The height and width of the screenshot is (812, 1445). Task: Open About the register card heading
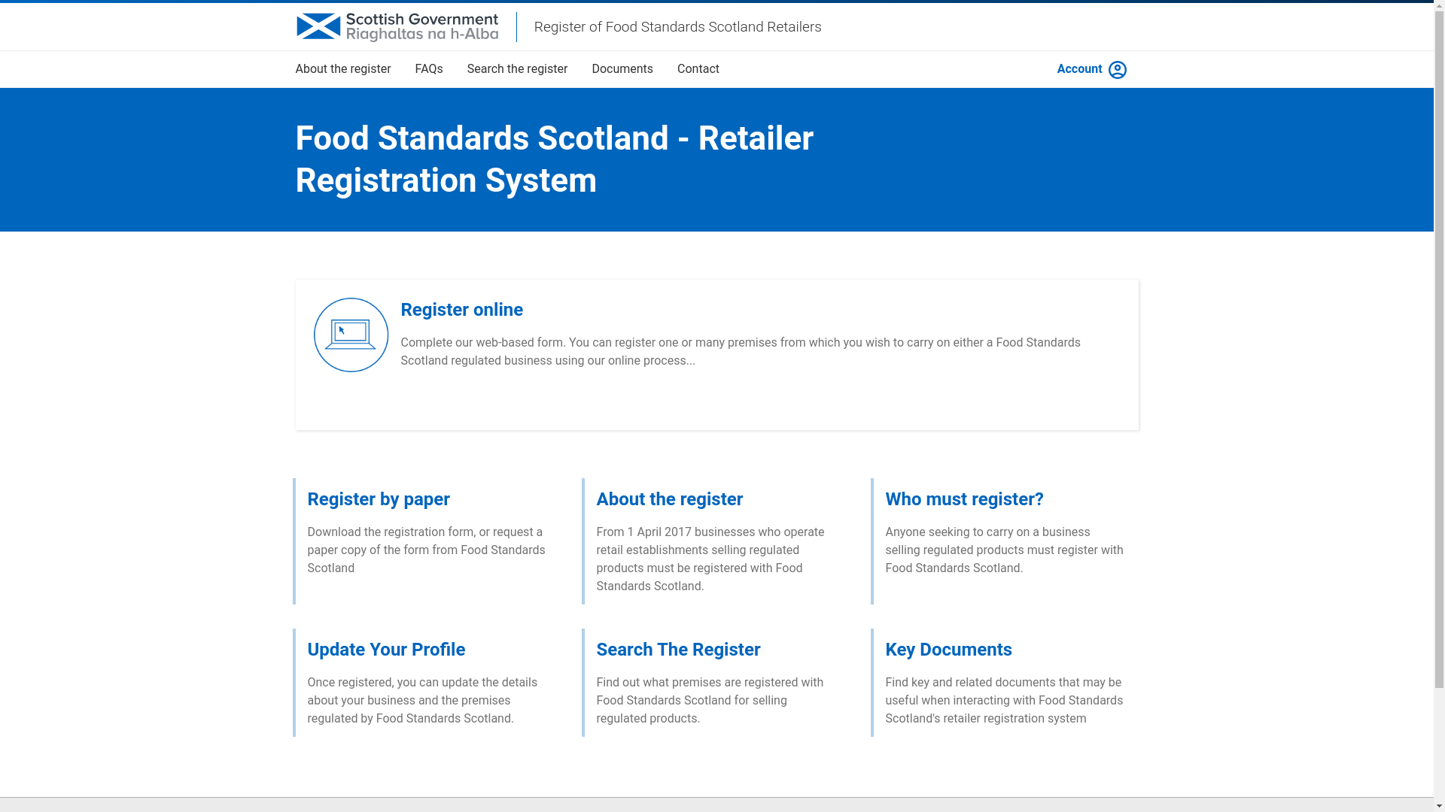669,499
